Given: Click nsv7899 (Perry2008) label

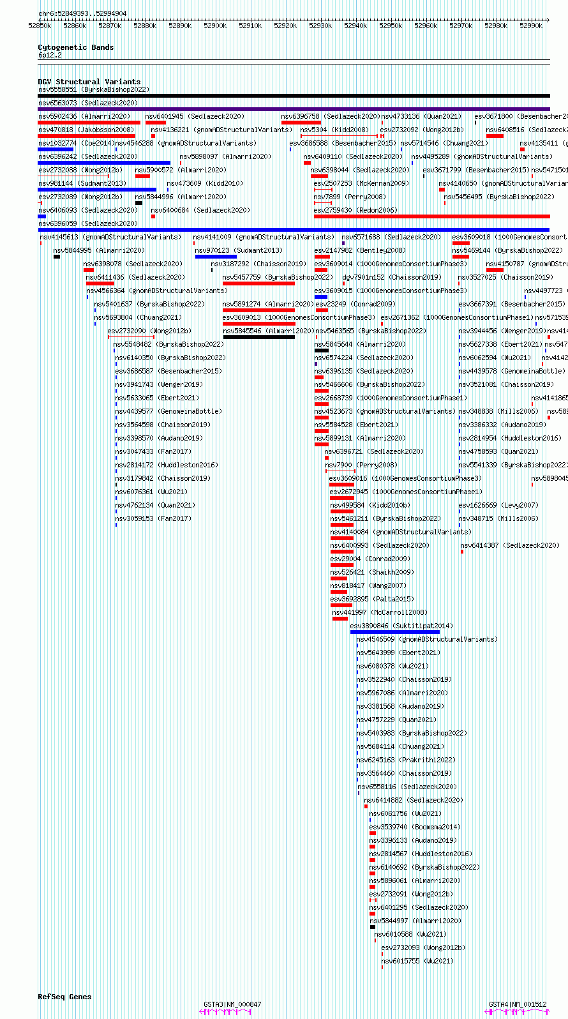Looking at the screenshot, I should click(350, 197).
